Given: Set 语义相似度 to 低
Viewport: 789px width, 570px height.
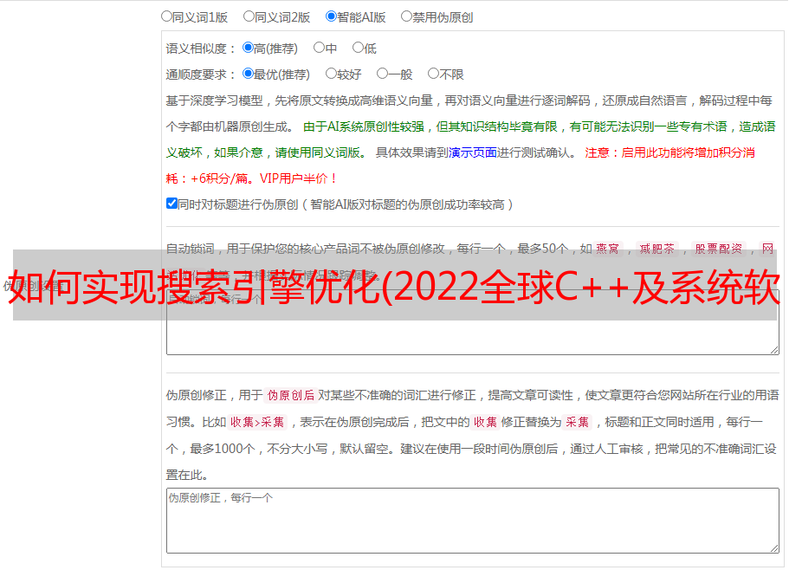Looking at the screenshot, I should [x=358, y=48].
